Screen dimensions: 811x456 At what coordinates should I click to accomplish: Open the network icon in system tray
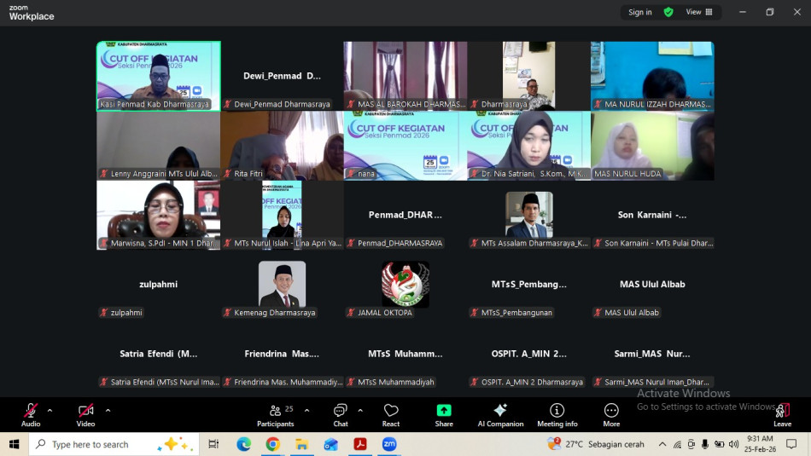(677, 444)
